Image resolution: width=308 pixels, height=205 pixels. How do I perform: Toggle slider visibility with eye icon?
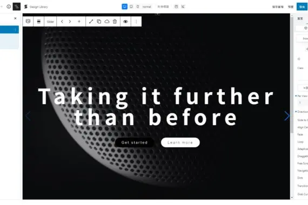(125, 22)
